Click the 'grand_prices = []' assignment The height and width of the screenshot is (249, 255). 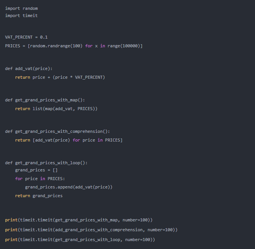pyautogui.click(x=36, y=170)
